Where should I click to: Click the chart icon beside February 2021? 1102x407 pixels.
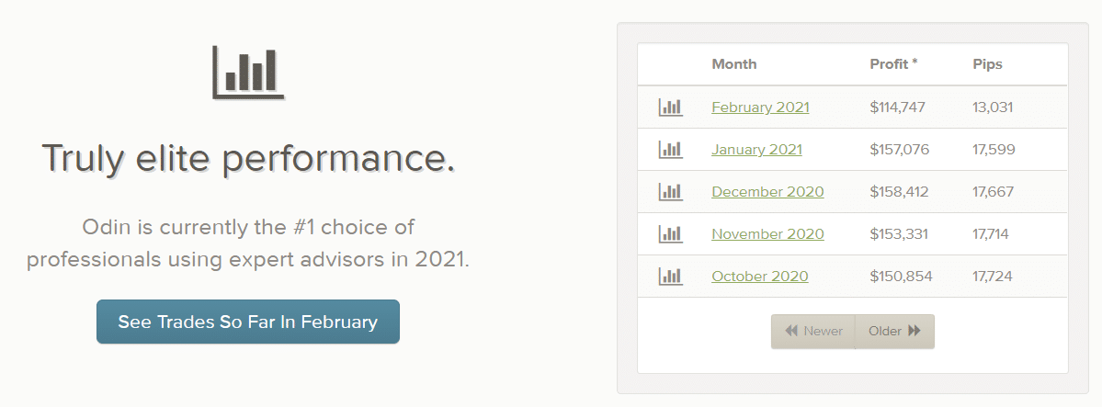tap(670, 107)
